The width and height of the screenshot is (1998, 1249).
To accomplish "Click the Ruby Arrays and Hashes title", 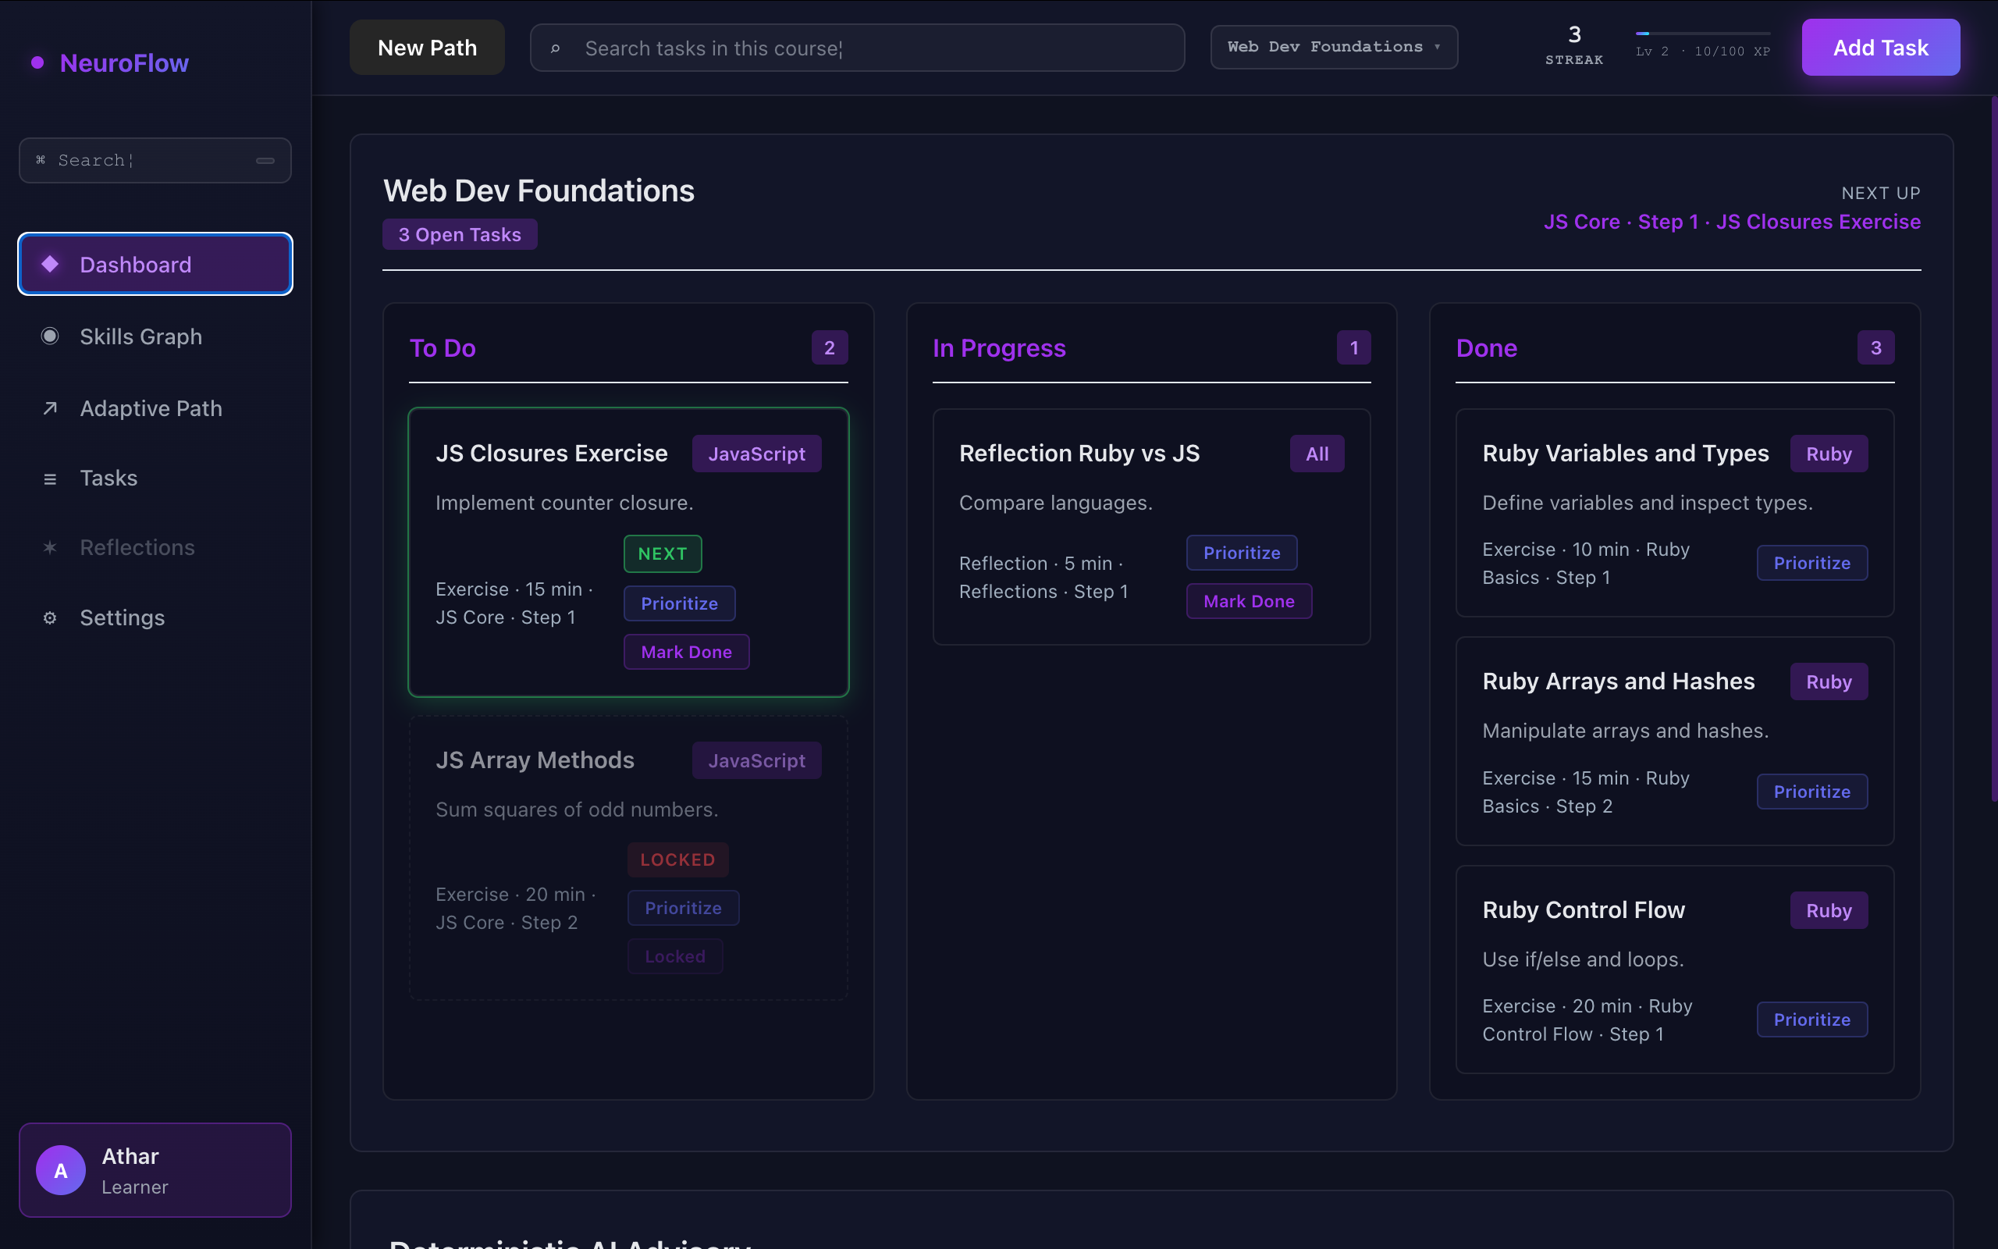I will point(1618,681).
